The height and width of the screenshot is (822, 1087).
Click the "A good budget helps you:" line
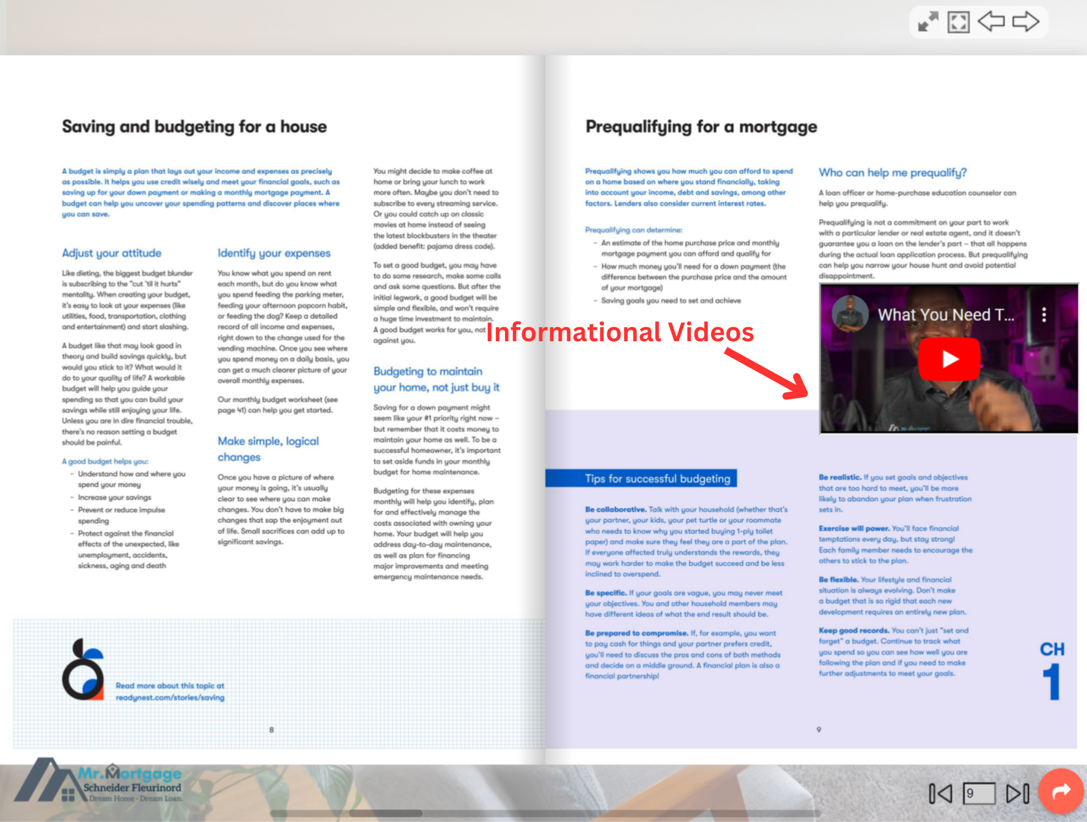105,461
